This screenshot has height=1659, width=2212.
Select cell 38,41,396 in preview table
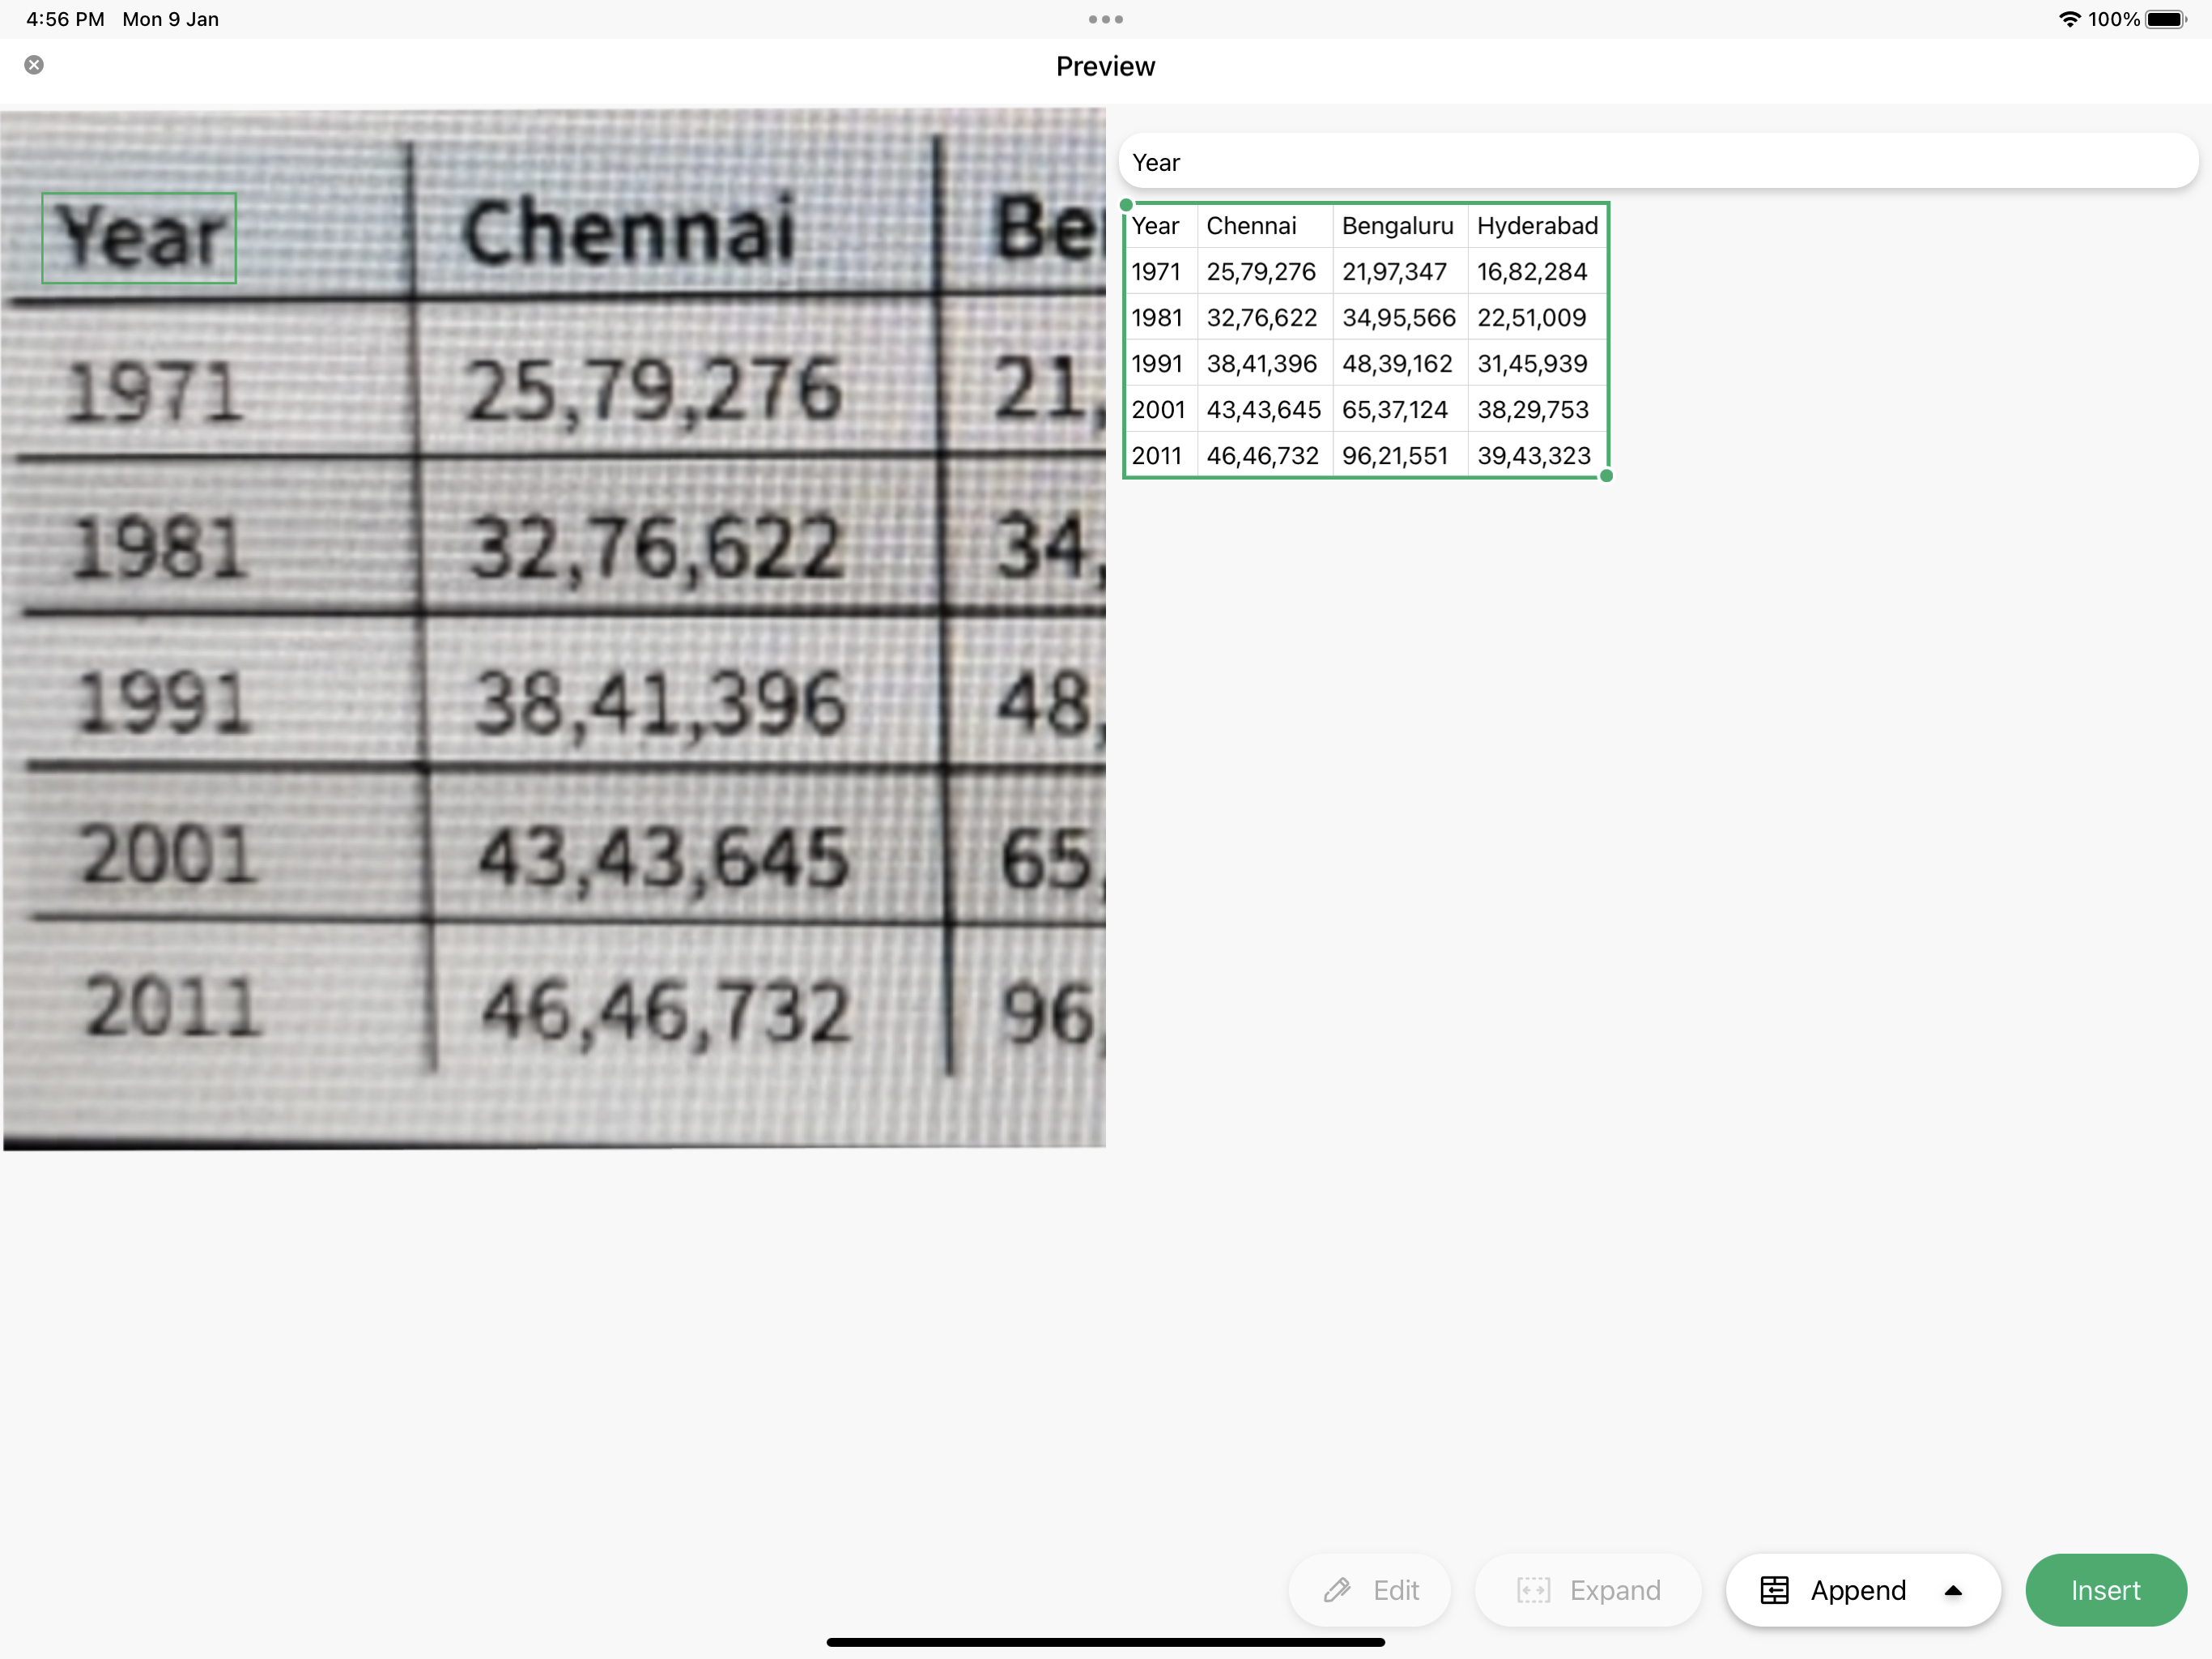[1265, 365]
